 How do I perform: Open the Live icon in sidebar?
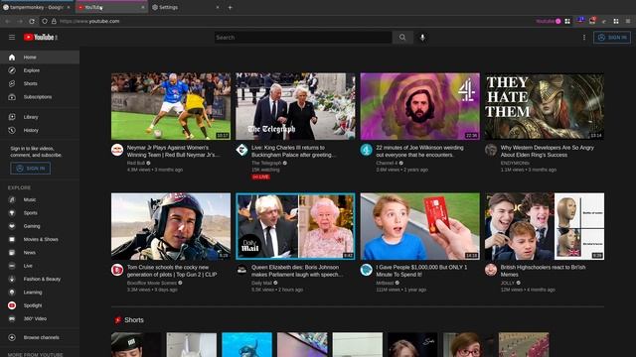tap(12, 266)
